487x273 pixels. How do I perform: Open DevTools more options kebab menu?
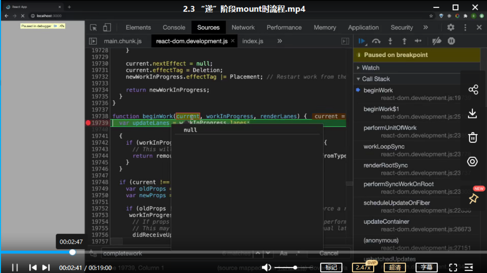pyautogui.click(x=465, y=28)
